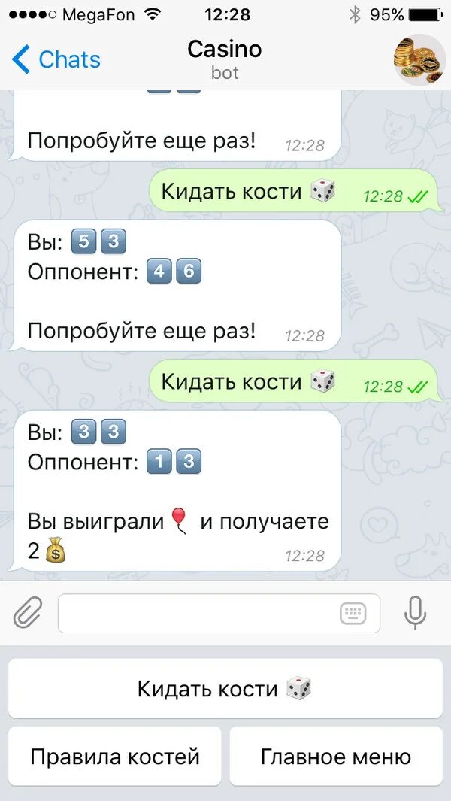Tap the money bag emoji in win message
Viewport: 451px width, 801px height.
(56, 552)
